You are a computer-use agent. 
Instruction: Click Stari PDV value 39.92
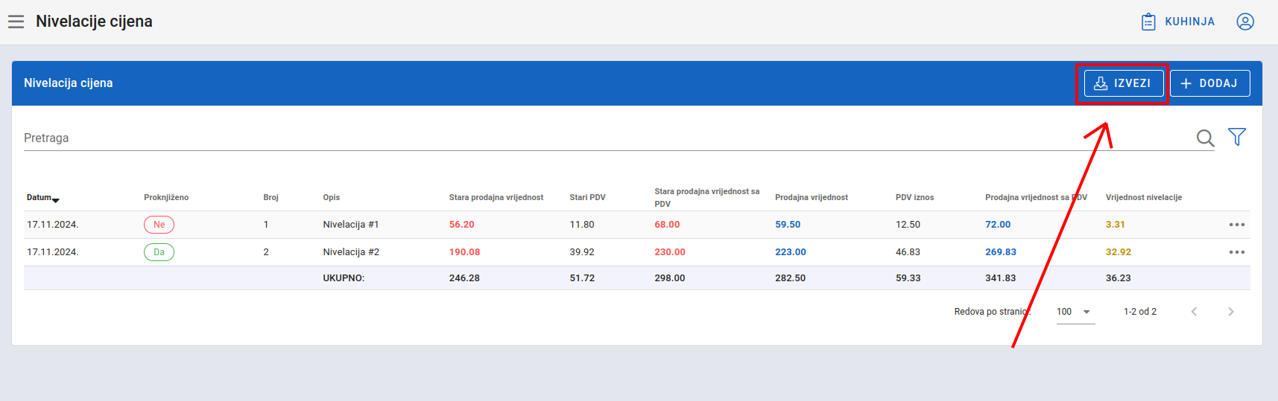(x=582, y=252)
